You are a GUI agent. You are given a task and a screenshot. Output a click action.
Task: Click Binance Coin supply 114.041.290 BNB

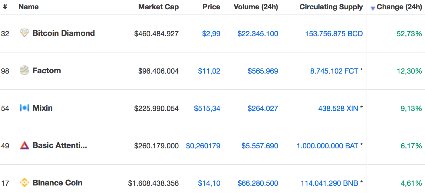pos(329,183)
